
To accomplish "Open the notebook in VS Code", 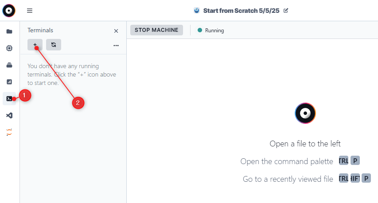I will 9,115.
